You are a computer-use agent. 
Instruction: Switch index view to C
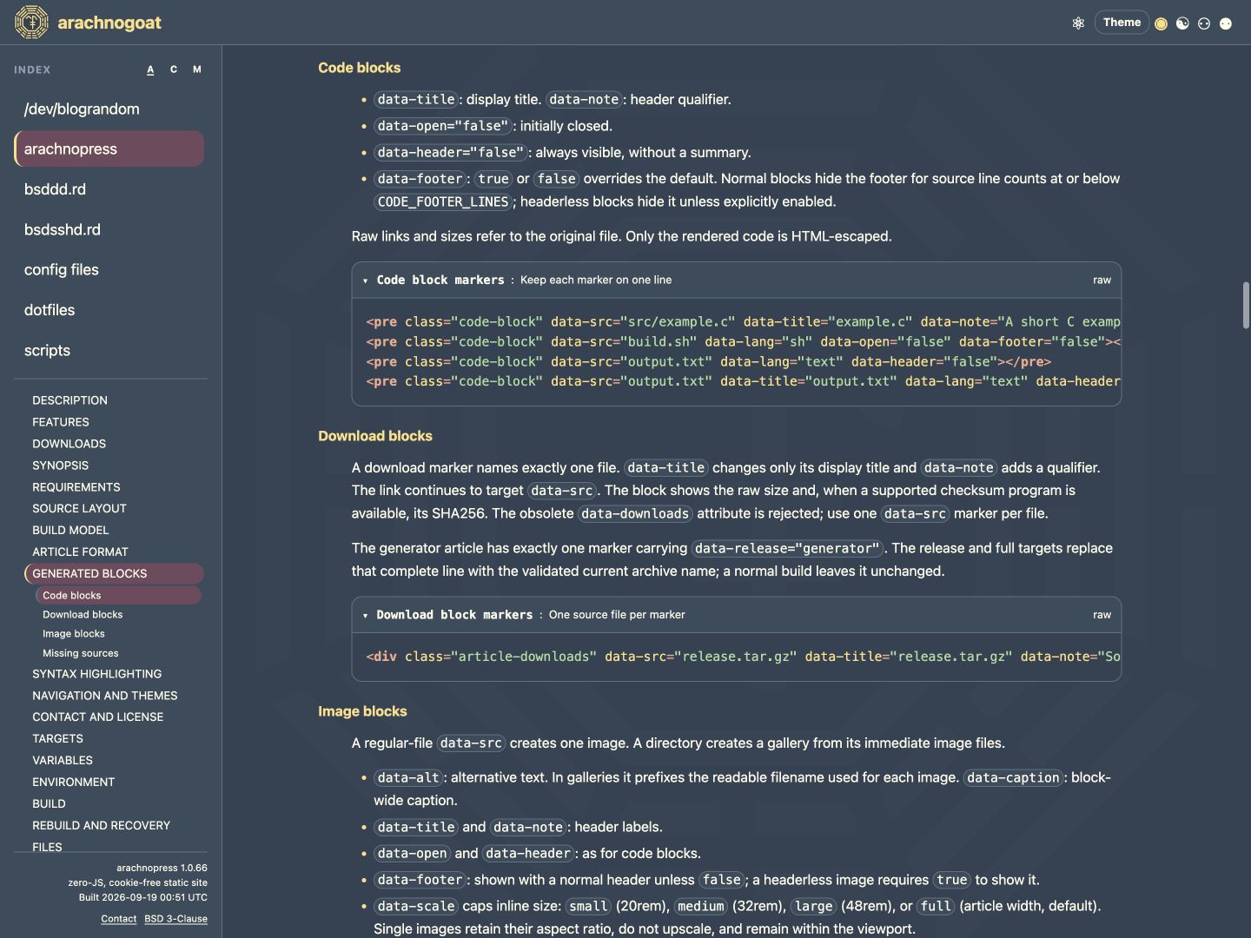[174, 69]
